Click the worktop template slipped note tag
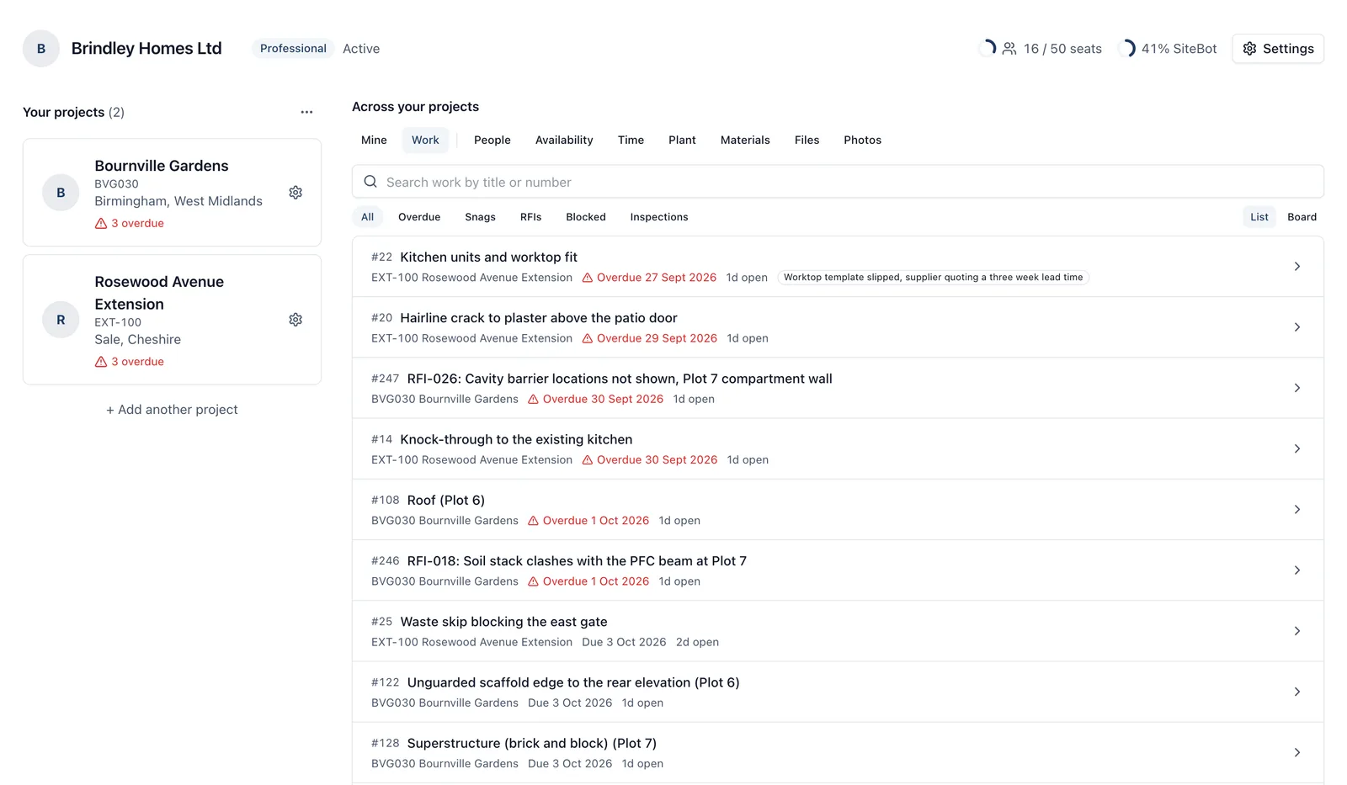The image size is (1347, 785). pos(933,278)
